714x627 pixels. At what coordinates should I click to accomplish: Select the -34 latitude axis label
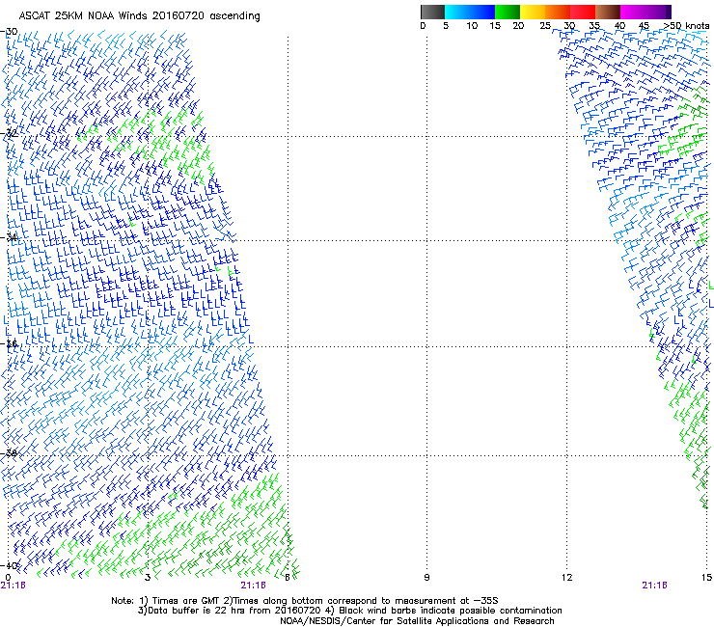(x=10, y=237)
